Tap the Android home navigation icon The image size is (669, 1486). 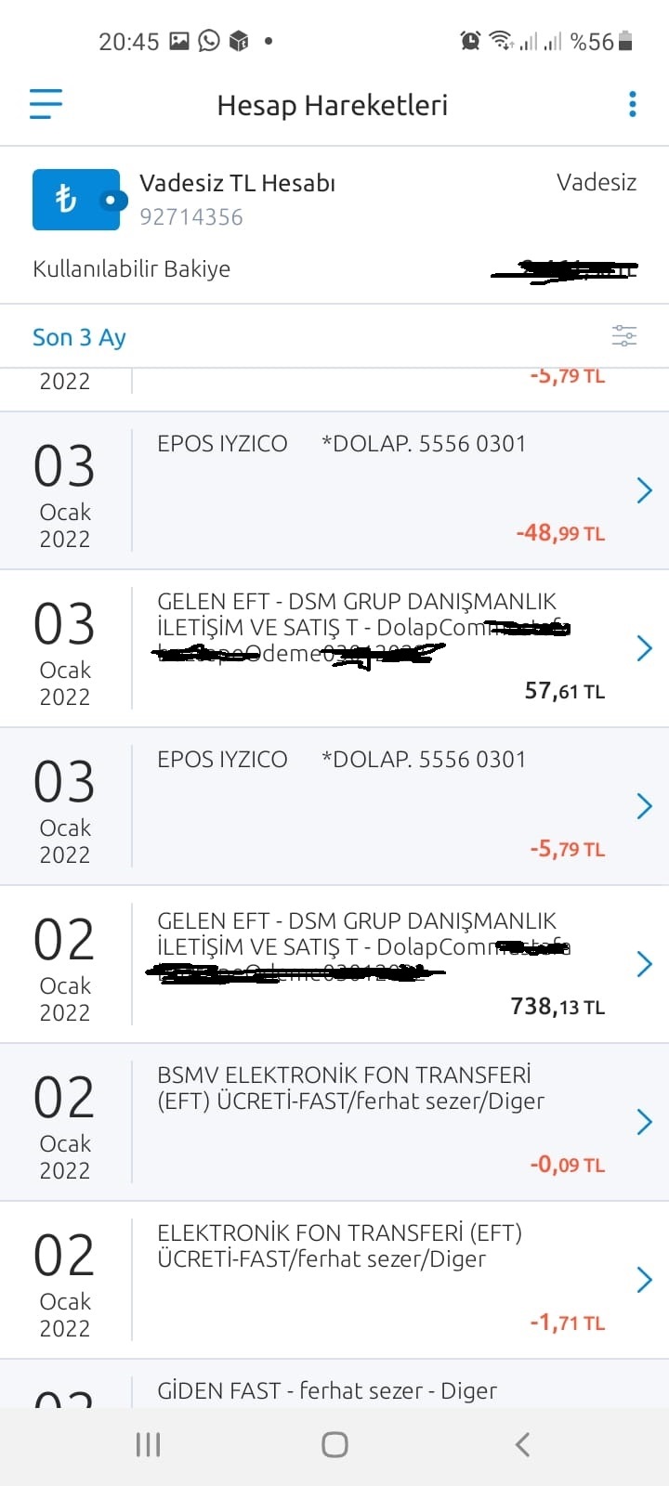click(x=334, y=1444)
